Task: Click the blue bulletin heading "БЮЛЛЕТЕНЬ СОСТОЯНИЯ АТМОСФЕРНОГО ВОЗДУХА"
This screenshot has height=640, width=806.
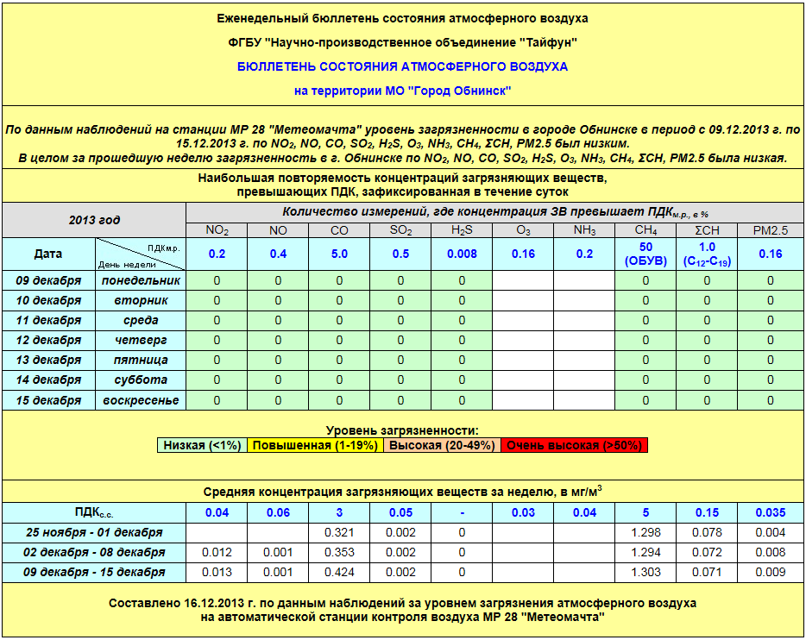Action: 403,66
